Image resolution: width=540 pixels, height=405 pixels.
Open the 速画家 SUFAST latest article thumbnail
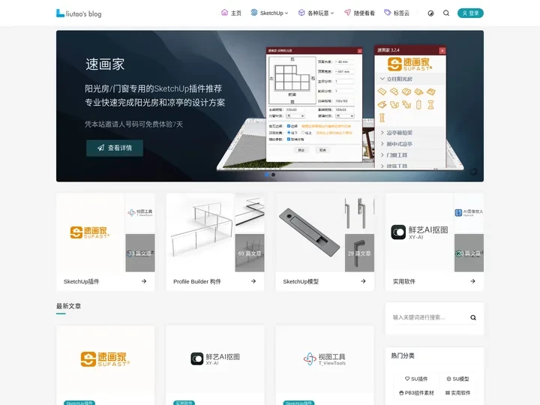click(x=106, y=360)
